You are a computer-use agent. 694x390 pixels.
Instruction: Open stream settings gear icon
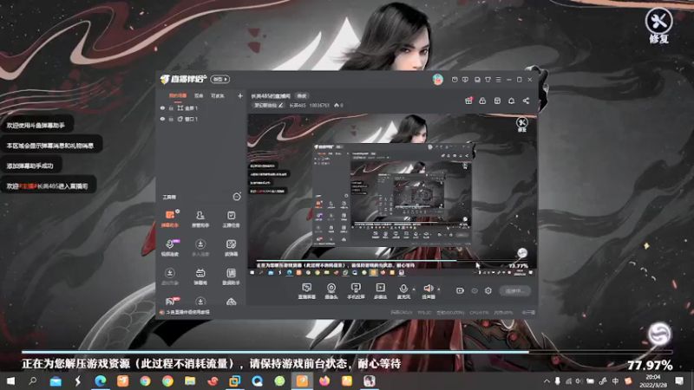tap(488, 290)
